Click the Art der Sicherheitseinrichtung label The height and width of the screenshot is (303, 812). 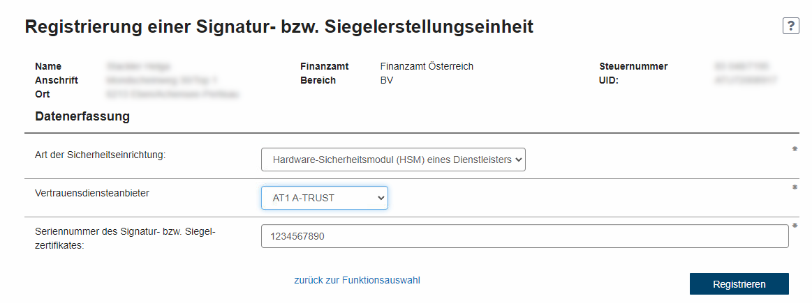tap(100, 155)
